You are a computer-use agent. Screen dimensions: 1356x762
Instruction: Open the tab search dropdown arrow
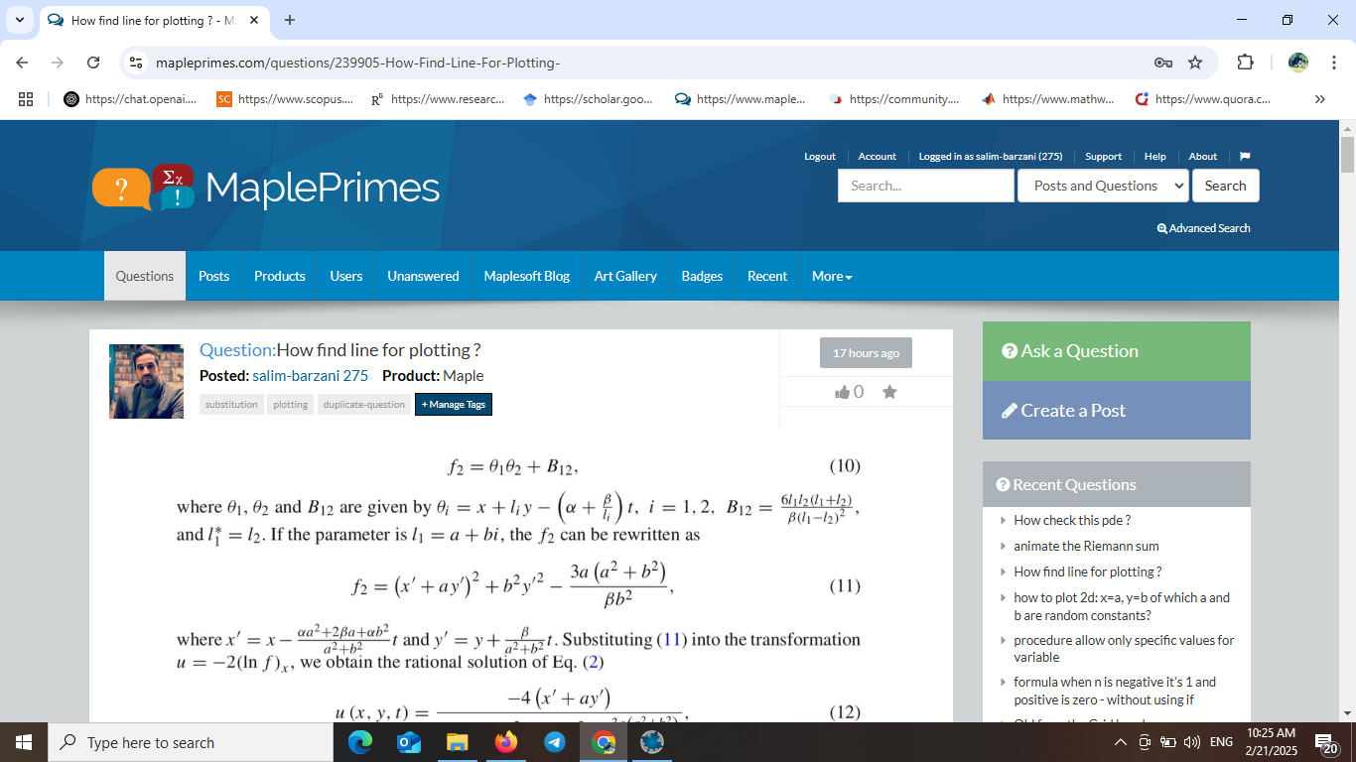[x=19, y=20]
